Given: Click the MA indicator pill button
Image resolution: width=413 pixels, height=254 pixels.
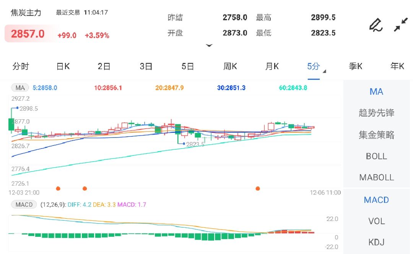Looking at the screenshot, I should click(x=20, y=87).
